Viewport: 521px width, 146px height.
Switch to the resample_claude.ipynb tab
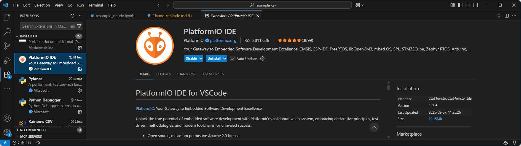coord(114,16)
